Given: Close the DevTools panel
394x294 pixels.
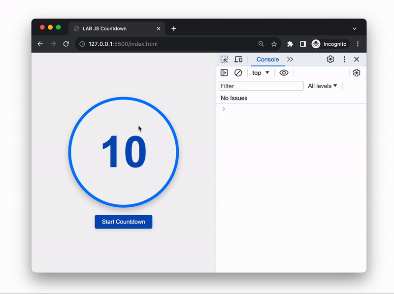Looking at the screenshot, I should pos(357,59).
